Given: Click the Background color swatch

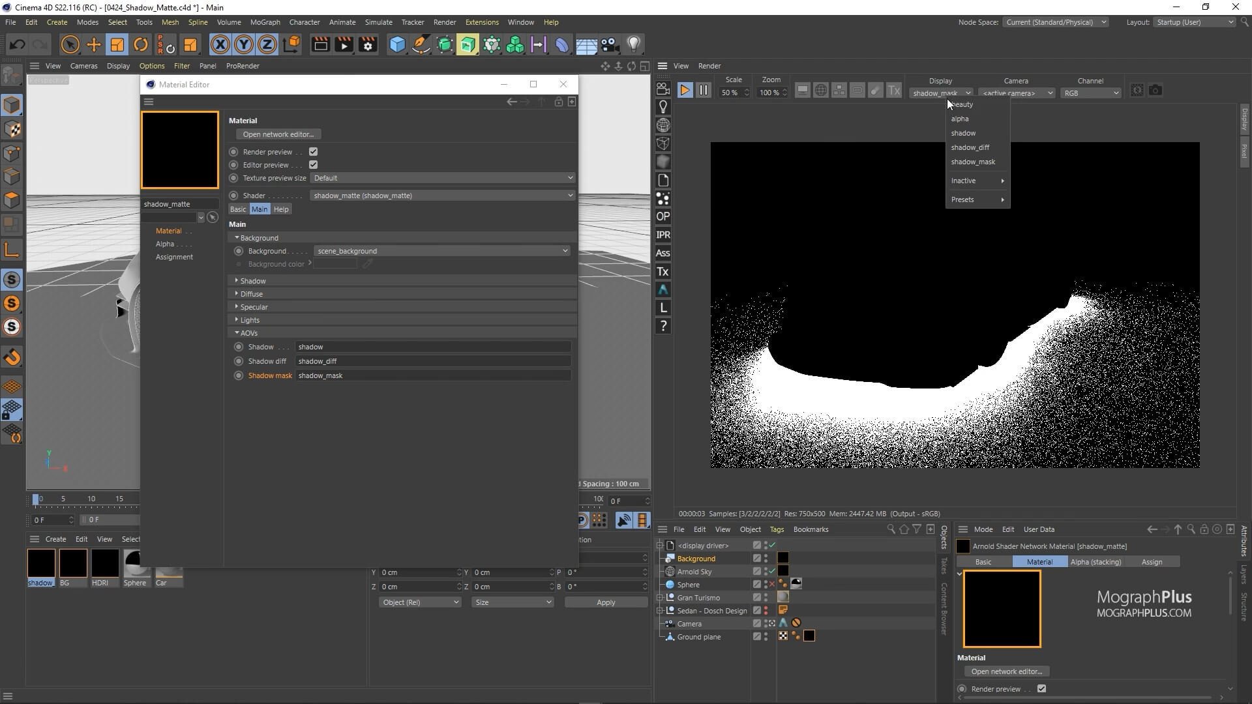Looking at the screenshot, I should [x=335, y=263].
